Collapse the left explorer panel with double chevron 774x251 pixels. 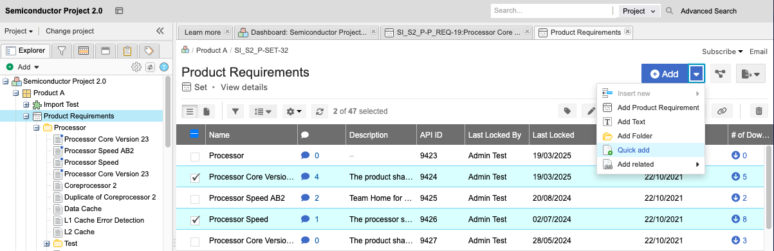(160, 31)
